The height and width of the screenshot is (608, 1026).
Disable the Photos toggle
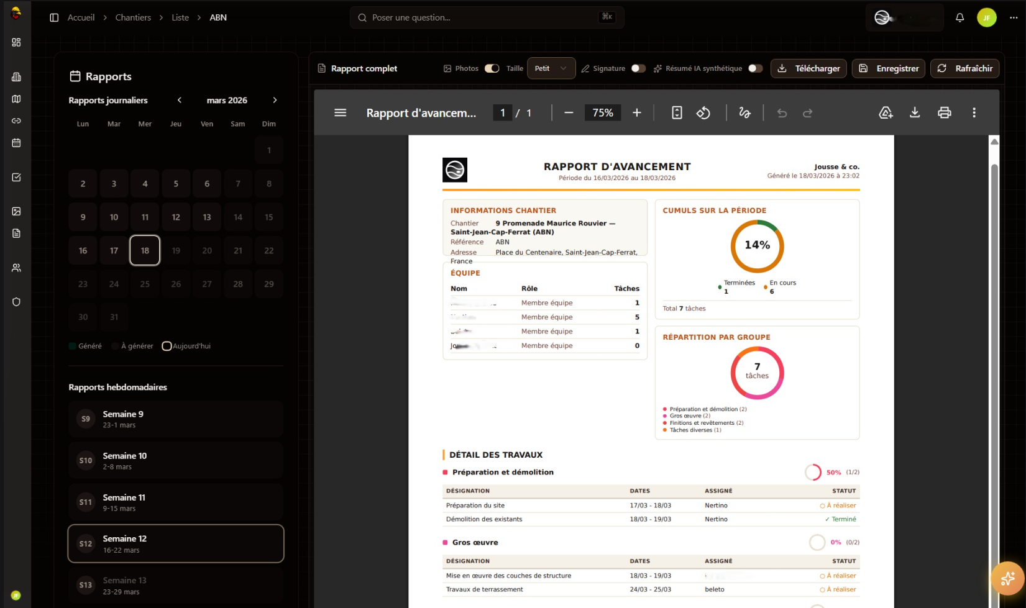[x=492, y=68]
